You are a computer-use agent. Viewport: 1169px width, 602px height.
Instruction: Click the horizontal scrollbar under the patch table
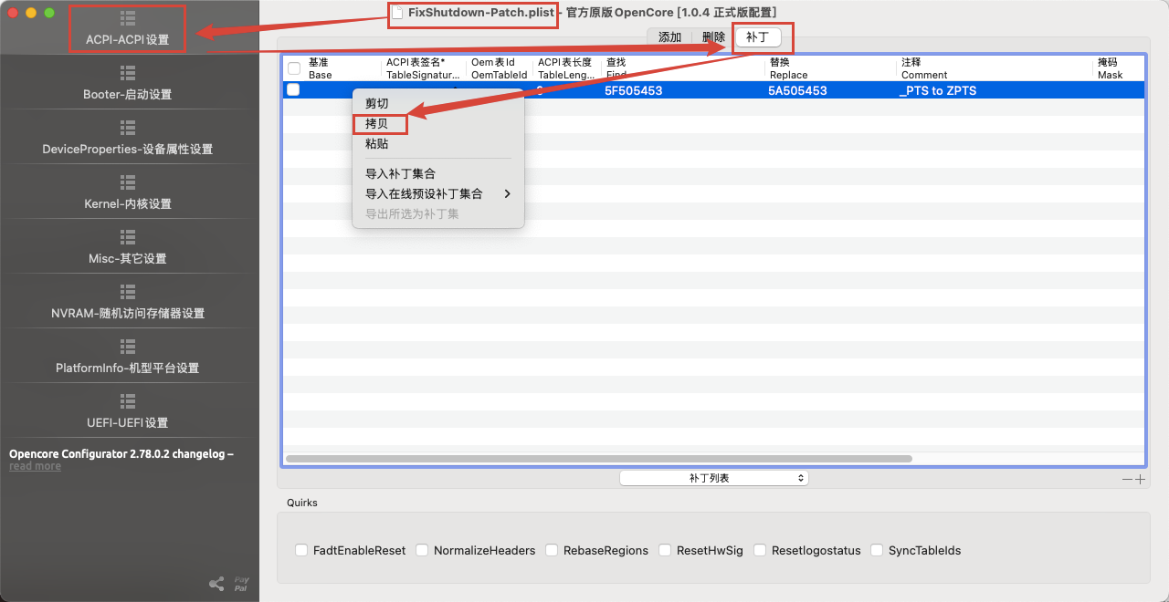[x=599, y=459]
